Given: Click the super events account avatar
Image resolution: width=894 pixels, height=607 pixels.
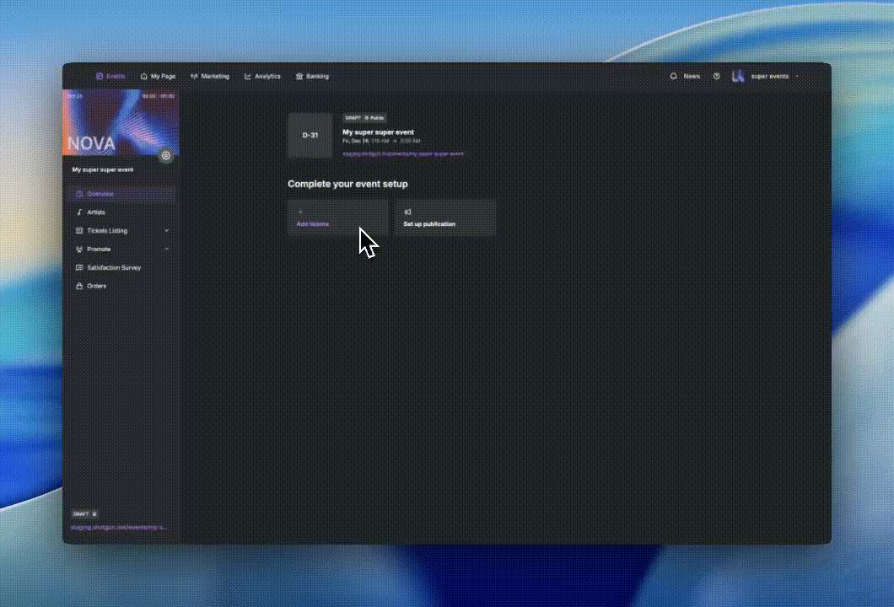Looking at the screenshot, I should pyautogui.click(x=738, y=76).
